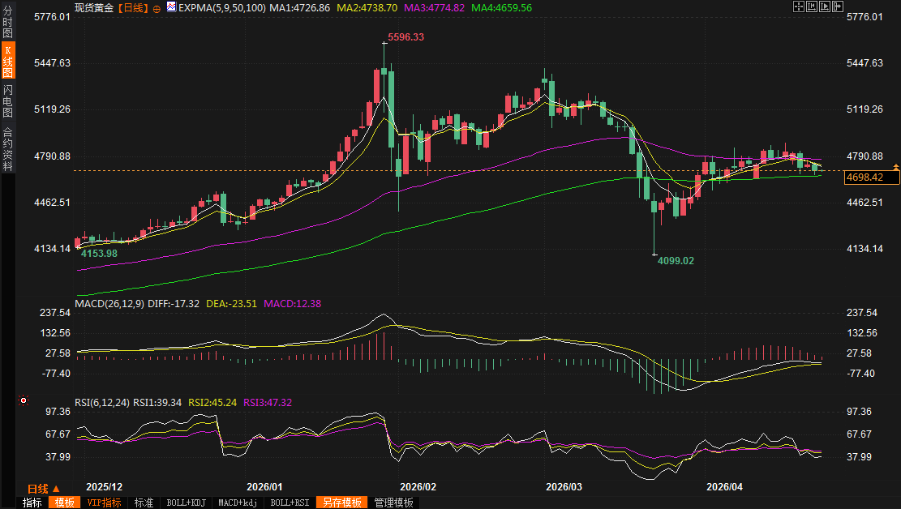Click the export arrow panel icon
Screen dimensions: 901x509
[838, 6]
